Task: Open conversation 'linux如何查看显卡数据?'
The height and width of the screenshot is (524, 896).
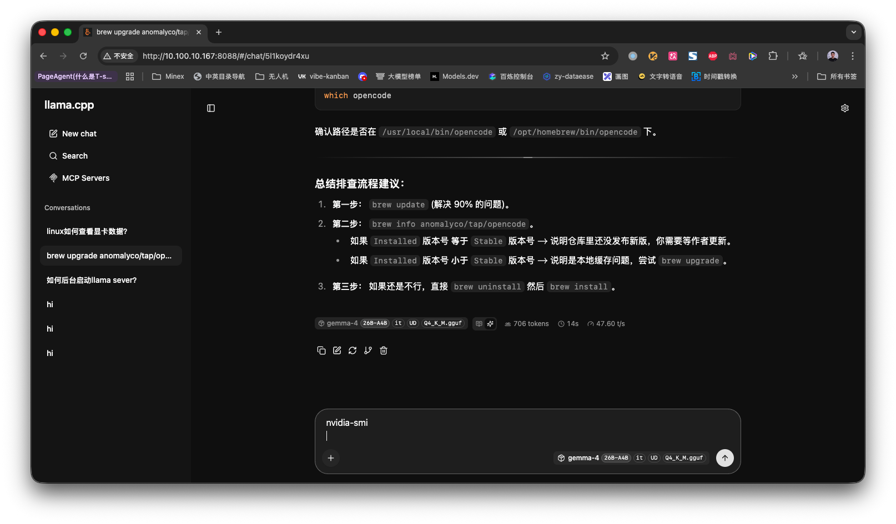Action: (x=87, y=231)
